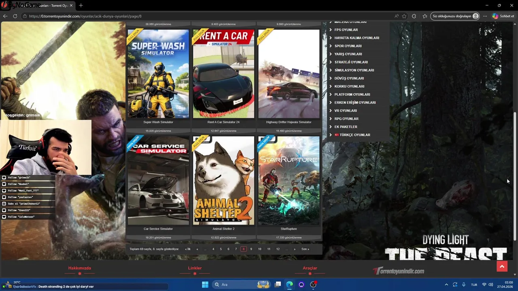Open the STRATEJİ OYUNLARI category
The width and height of the screenshot is (518, 291).
(x=351, y=62)
